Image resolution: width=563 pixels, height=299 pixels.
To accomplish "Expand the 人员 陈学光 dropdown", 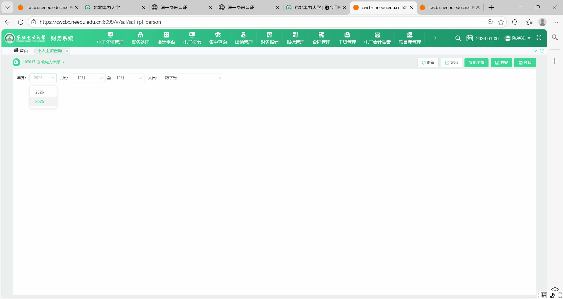I will pyautogui.click(x=192, y=78).
